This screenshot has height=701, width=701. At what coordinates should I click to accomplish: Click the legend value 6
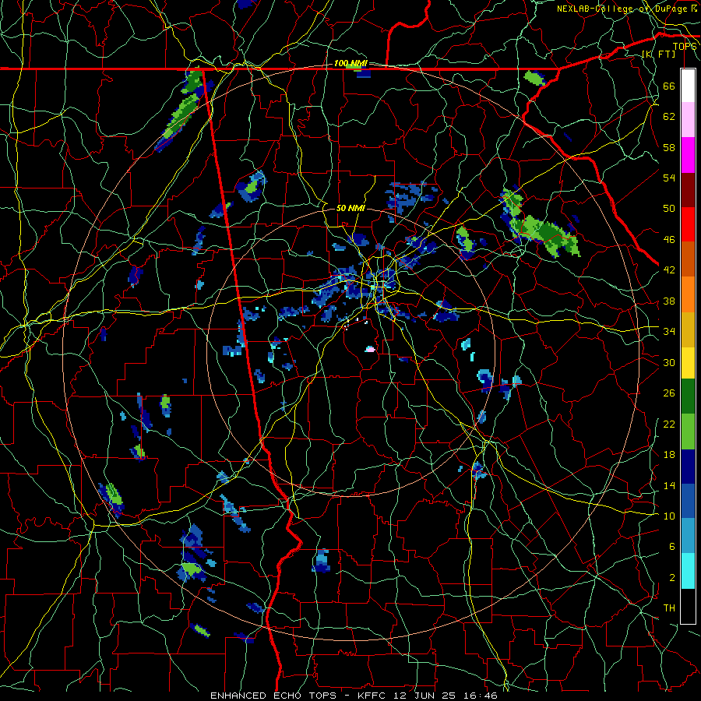click(672, 547)
